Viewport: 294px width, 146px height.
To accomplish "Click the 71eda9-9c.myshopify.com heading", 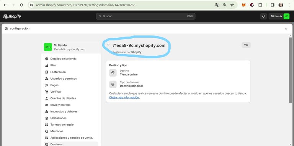I will click(x=139, y=45).
